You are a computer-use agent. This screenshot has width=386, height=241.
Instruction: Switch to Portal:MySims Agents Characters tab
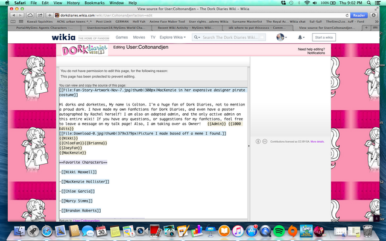pyautogui.click(x=45, y=28)
